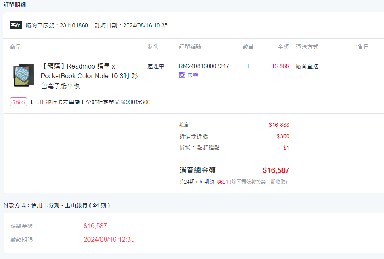Click the 訂單編號 column header
This screenshot has height=259, width=384.
pyautogui.click(x=190, y=47)
